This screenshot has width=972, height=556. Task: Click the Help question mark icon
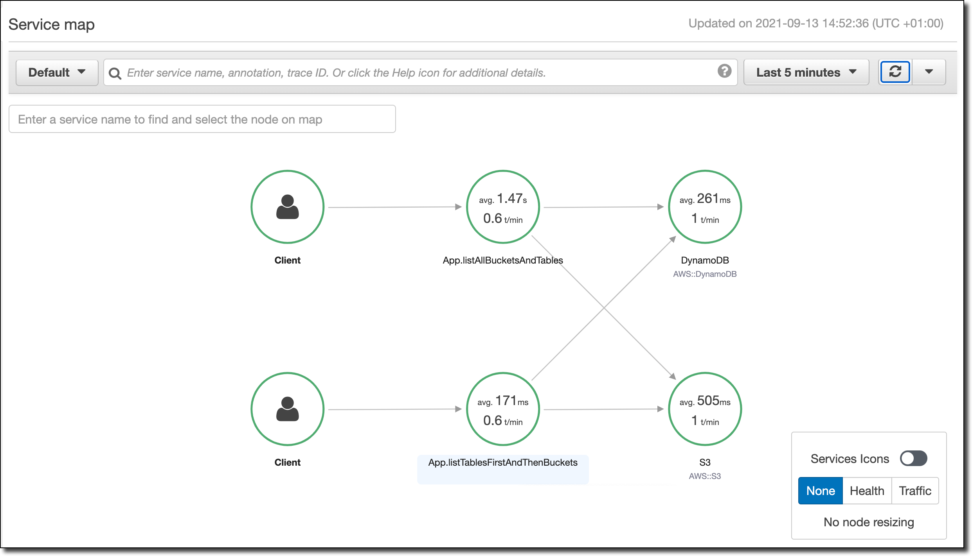[x=724, y=71]
